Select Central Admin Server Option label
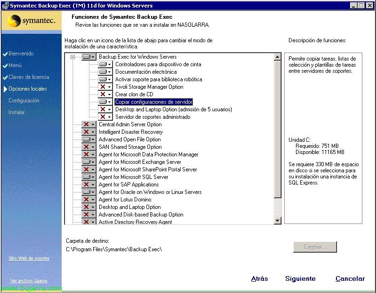376x293 pixels. [130, 124]
